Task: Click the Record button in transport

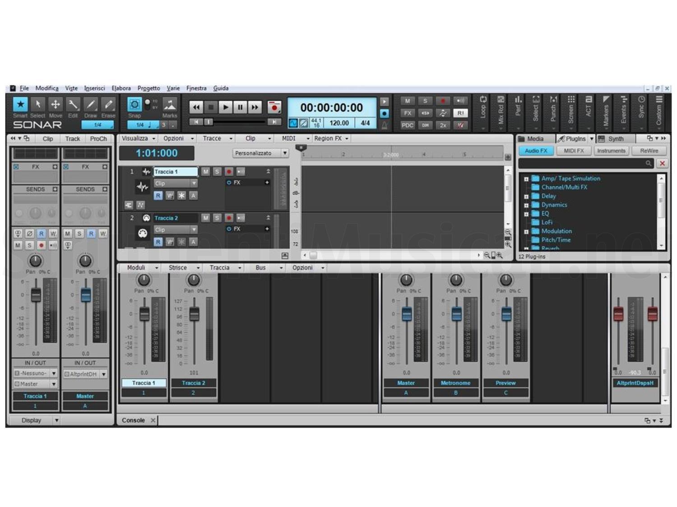Action: click(274, 107)
